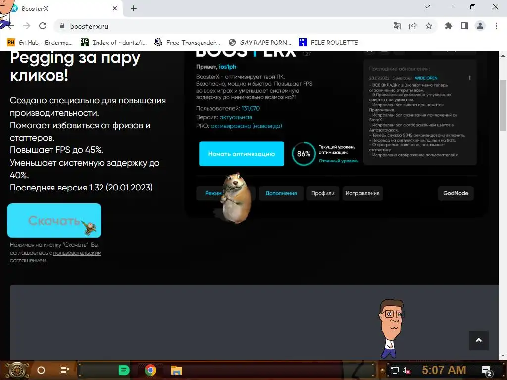The image size is (507, 380).
Task: Open green notes app on taskbar
Action: (x=124, y=370)
